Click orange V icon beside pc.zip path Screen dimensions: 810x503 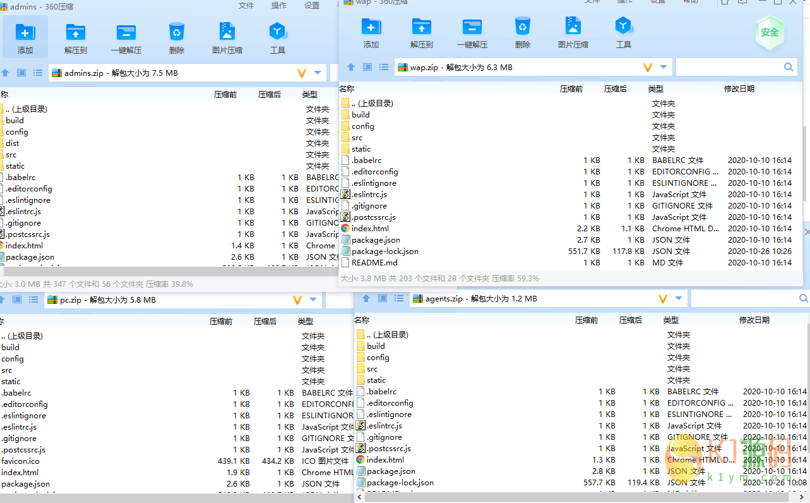(297, 300)
